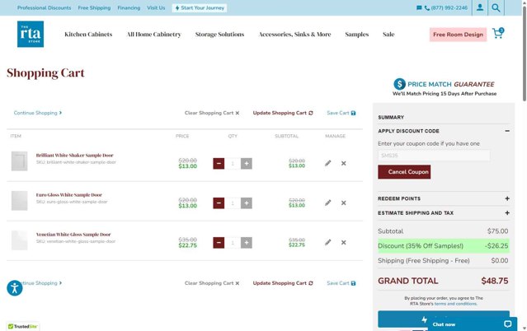
Task: Open the Free Shipping link
Action: coord(94,7)
